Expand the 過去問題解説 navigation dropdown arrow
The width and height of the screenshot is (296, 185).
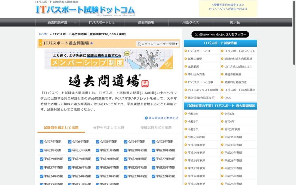pyautogui.click(x=75, y=23)
